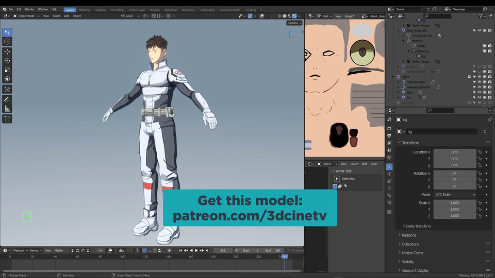Image resolution: width=495 pixels, height=278 pixels.
Task: Switch to the Sculpting workspace tab
Action: [x=101, y=10]
